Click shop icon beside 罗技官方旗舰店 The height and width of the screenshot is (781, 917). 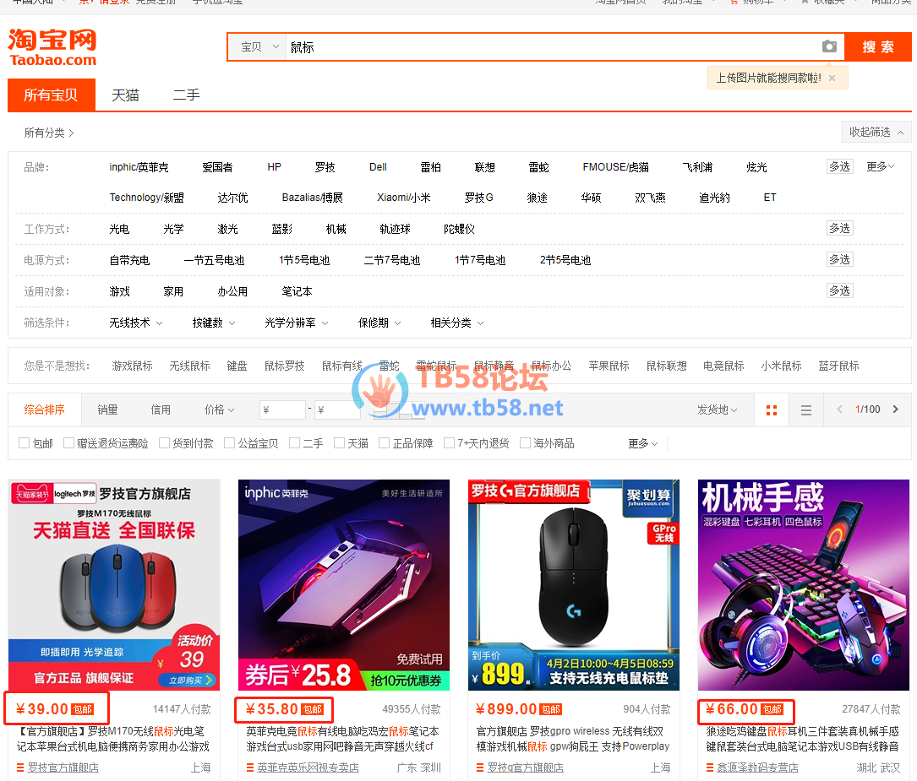20,767
